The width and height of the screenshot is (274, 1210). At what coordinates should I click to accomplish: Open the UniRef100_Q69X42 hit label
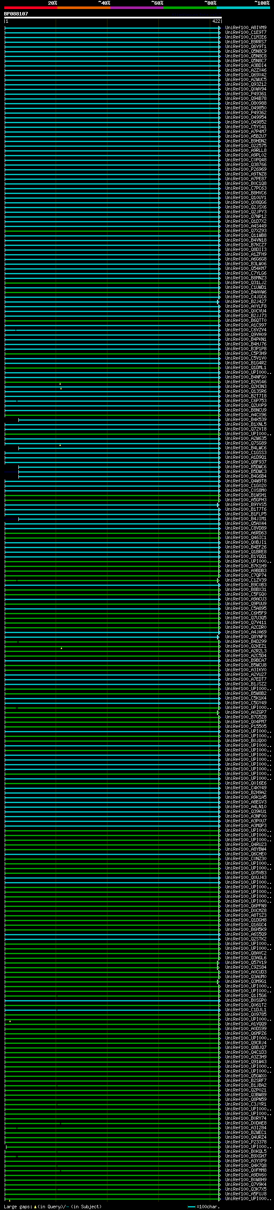coord(246,75)
